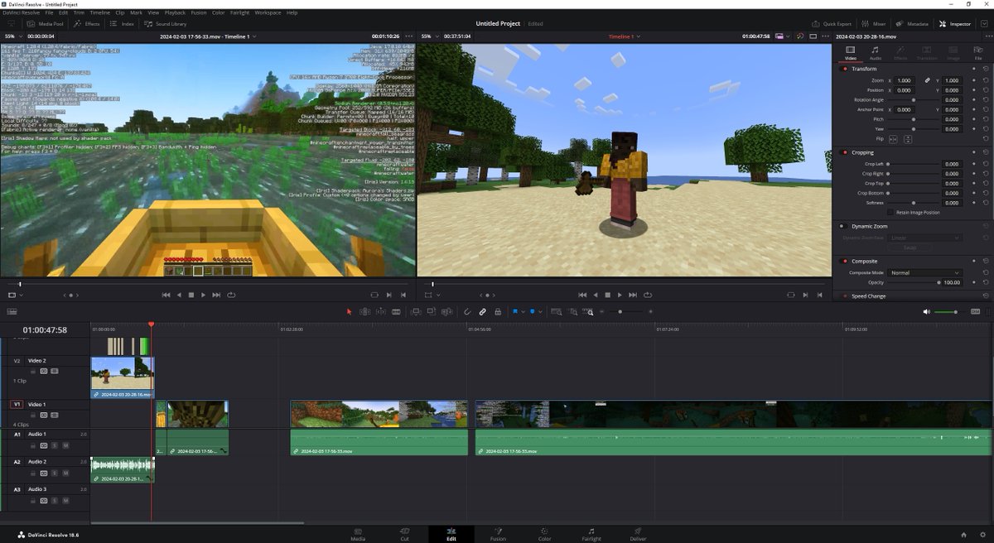The height and width of the screenshot is (543, 994).
Task: Open the Timeline View Options icon
Action: 12,311
